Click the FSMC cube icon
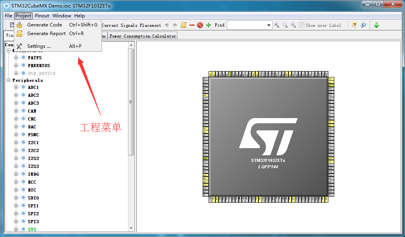 23,134
